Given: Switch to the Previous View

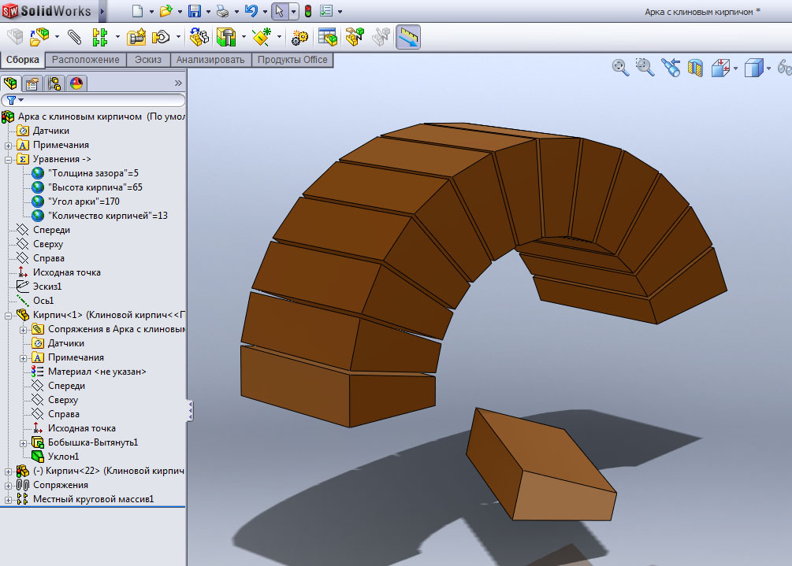Looking at the screenshot, I should (671, 68).
